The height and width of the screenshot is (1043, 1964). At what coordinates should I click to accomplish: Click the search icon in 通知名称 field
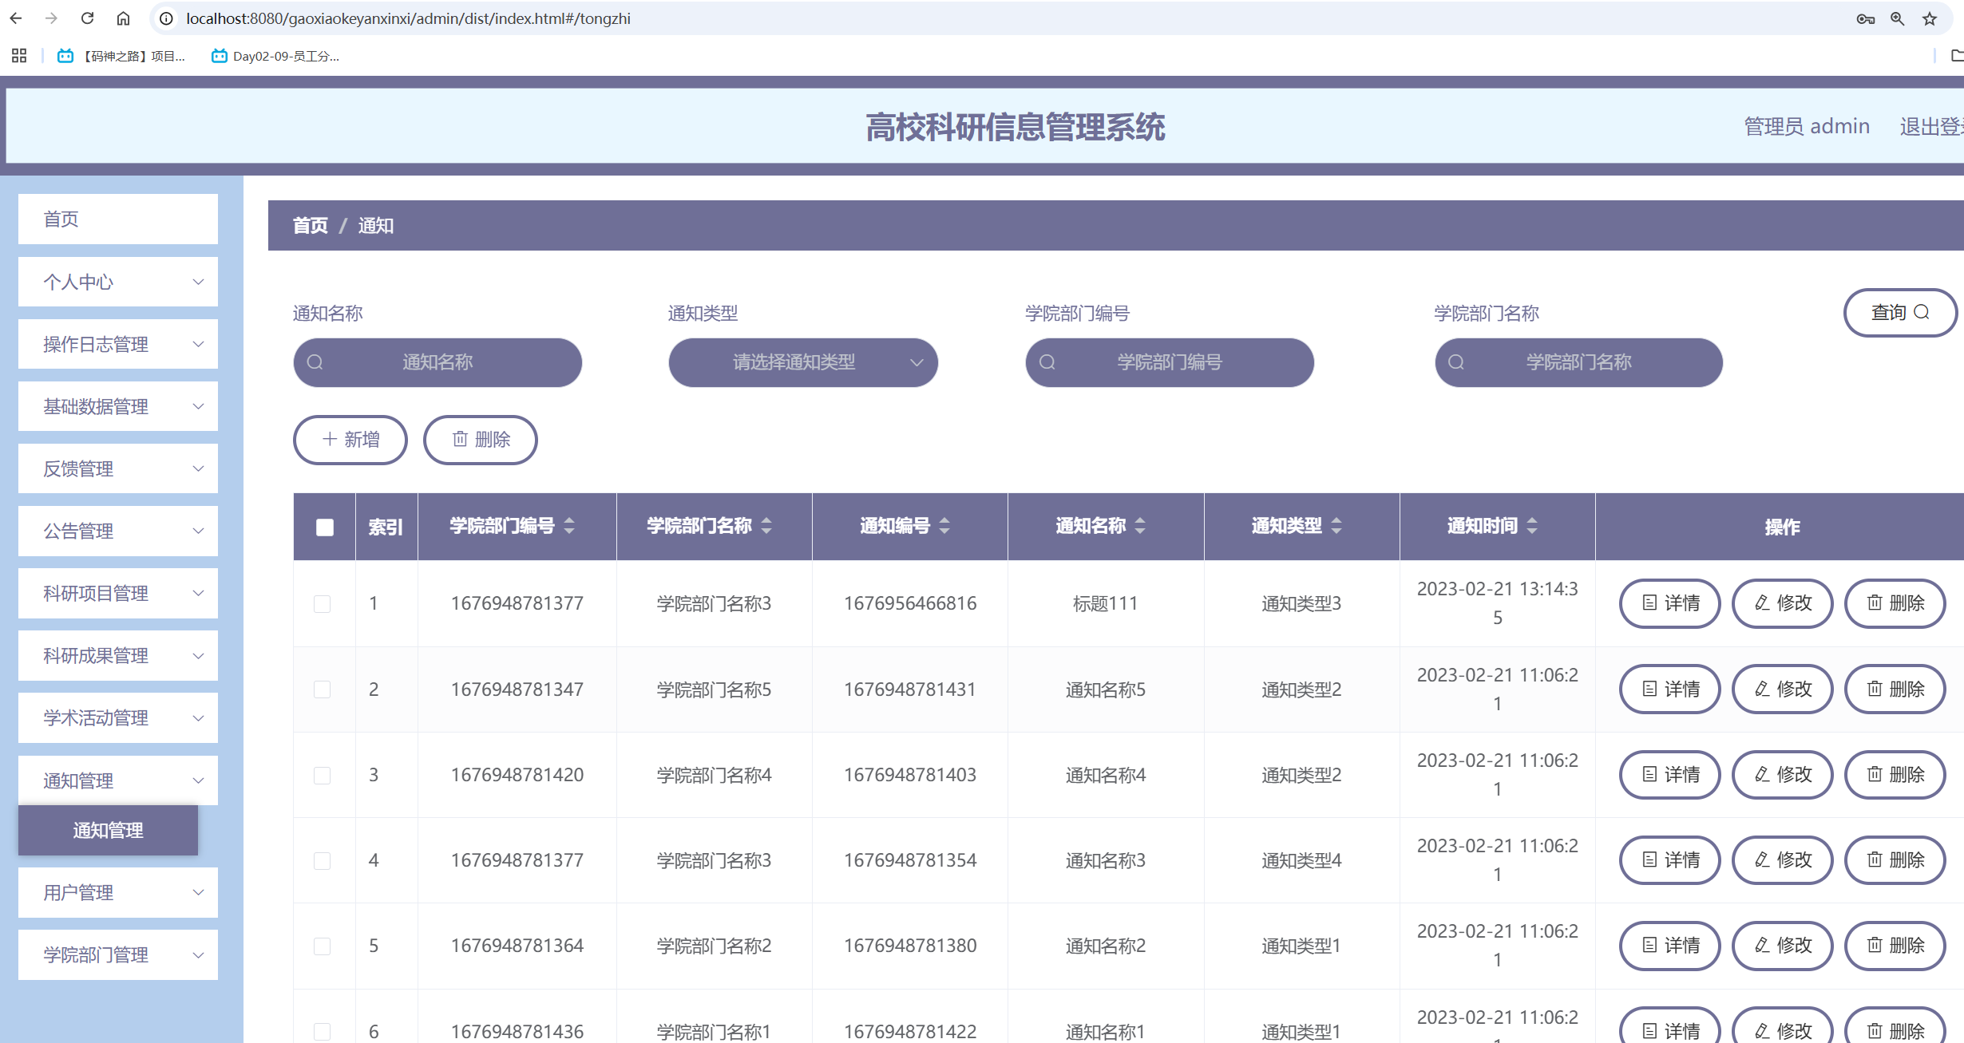(315, 362)
